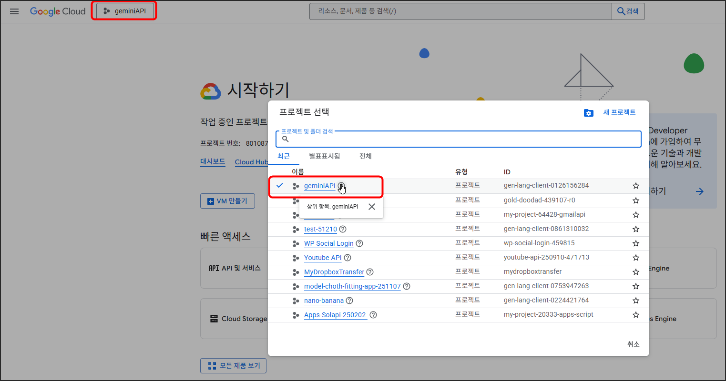Star the youtube-api-250910-471713 project

tap(636, 258)
